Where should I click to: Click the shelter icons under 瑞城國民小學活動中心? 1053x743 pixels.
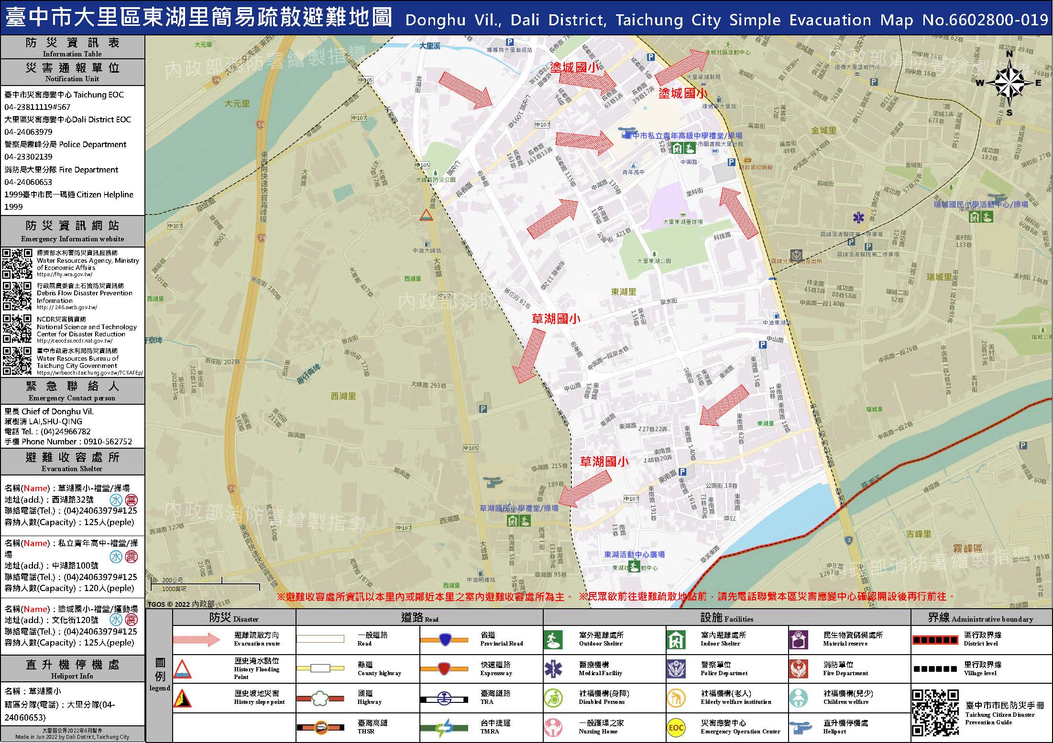pos(981,216)
